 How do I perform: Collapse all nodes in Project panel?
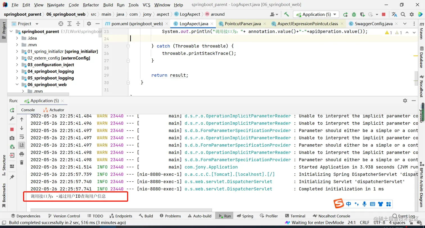pyautogui.click(x=78, y=24)
